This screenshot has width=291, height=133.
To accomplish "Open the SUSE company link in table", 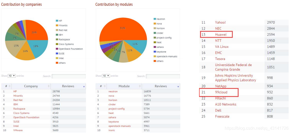I will (16, 122).
